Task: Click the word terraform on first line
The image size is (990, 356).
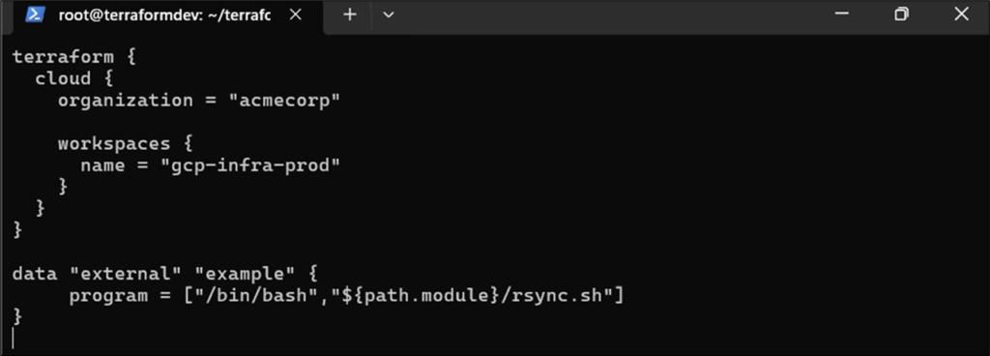Action: pyautogui.click(x=64, y=57)
